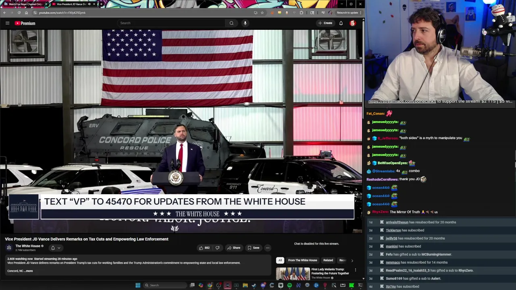Select the All filter chip
The height and width of the screenshot is (290, 516).
click(x=280, y=260)
